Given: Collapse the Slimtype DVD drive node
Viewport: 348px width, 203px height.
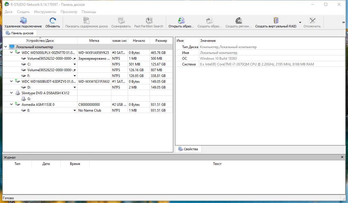Looking at the screenshot, I should (11, 93).
